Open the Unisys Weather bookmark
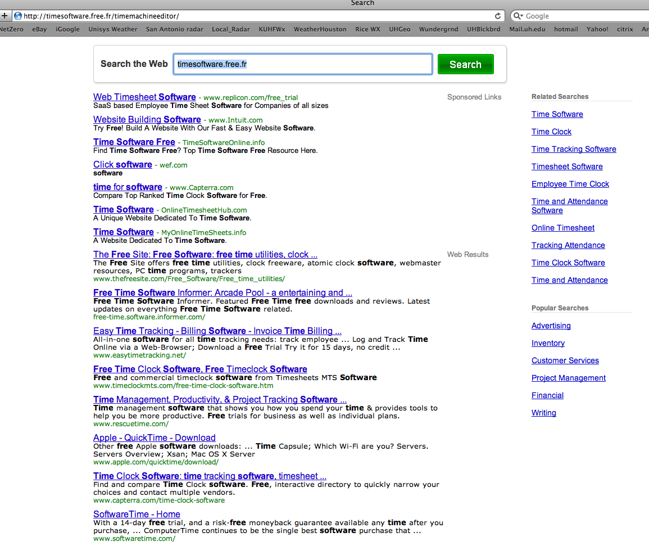 [112, 29]
